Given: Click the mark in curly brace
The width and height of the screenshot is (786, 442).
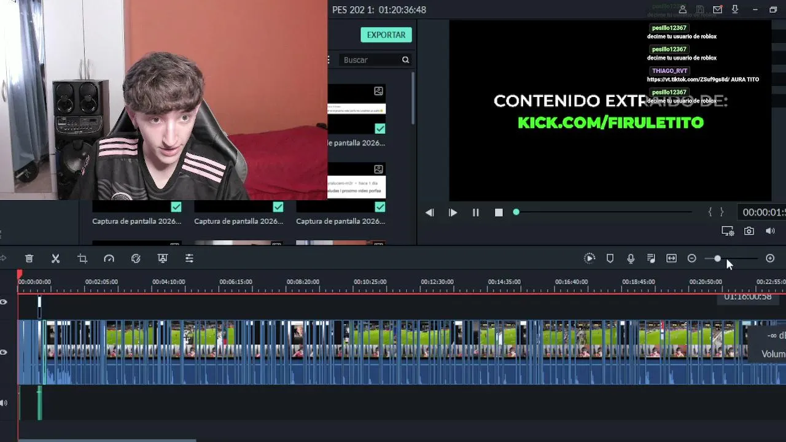Looking at the screenshot, I should 710,212.
